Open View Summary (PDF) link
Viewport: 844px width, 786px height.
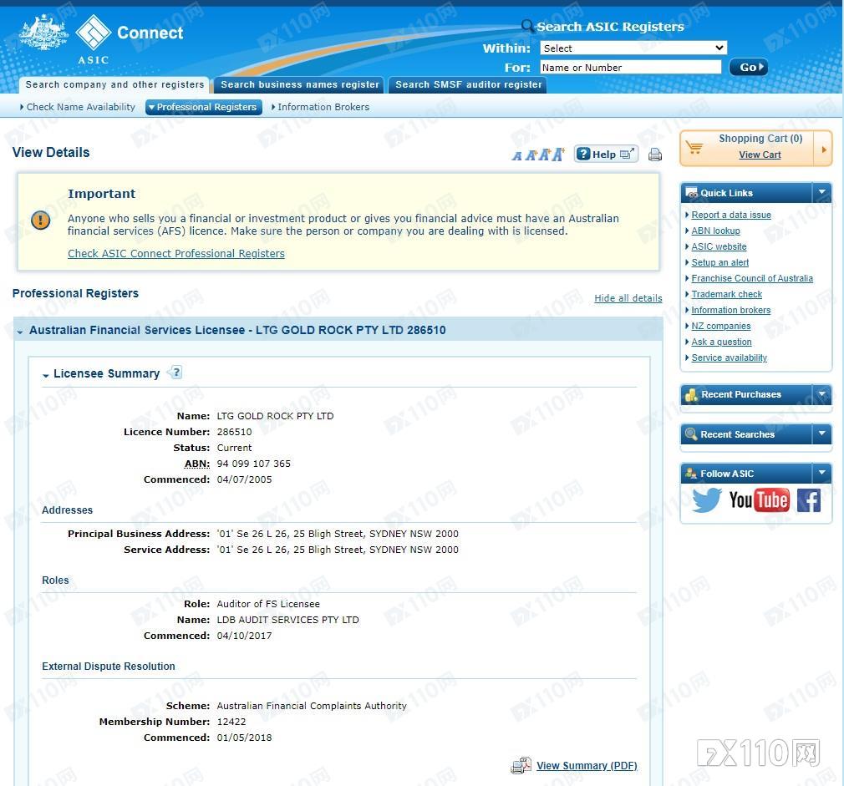tap(587, 766)
